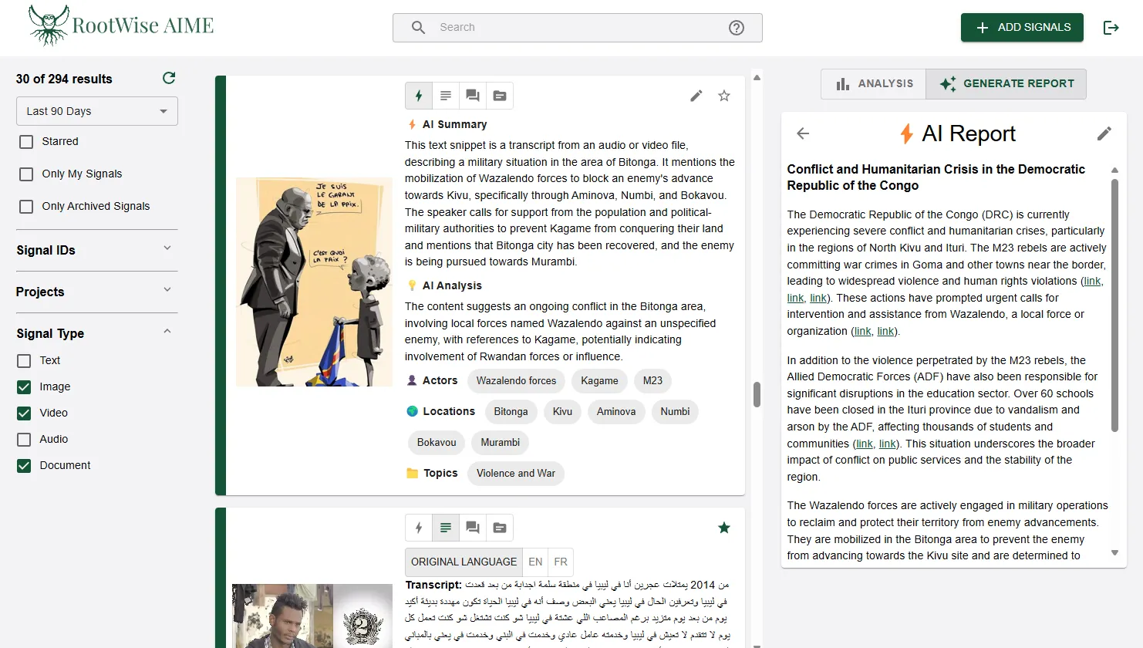Open the Last 90 Days dropdown
1143x648 pixels.
pyautogui.click(x=96, y=110)
